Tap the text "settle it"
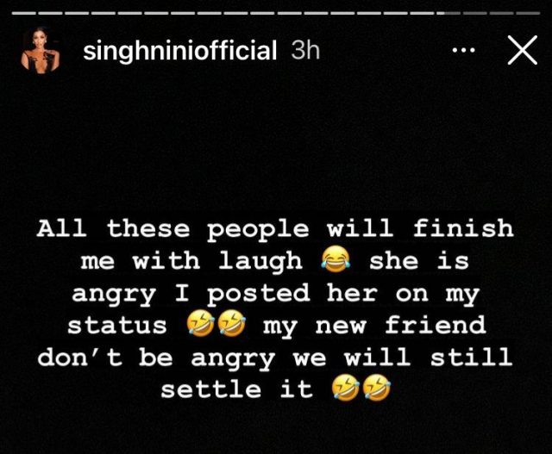552x454 pixels. pos(235,389)
